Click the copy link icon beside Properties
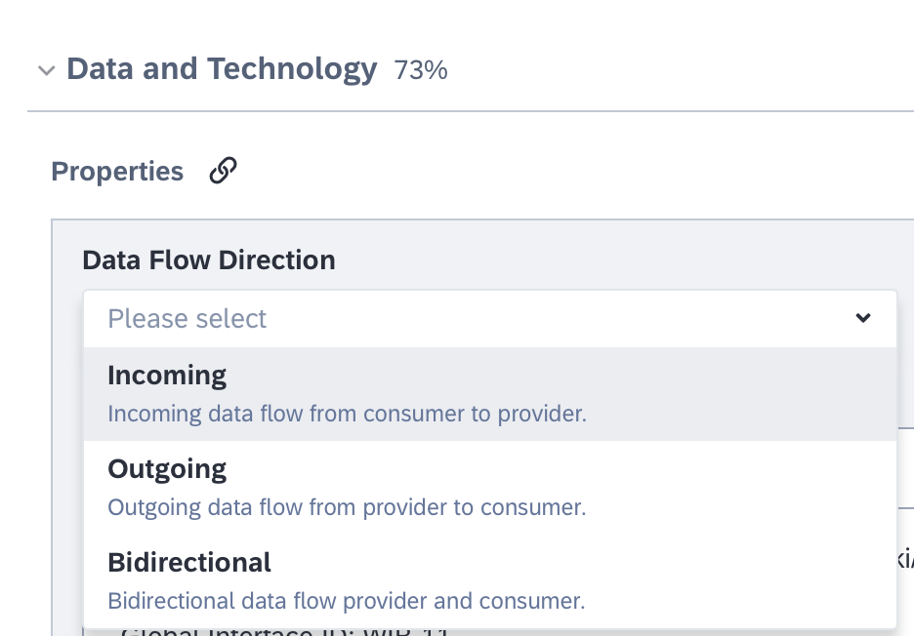 [x=223, y=171]
